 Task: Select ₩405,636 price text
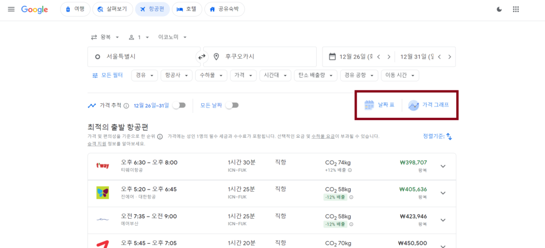tap(413, 189)
